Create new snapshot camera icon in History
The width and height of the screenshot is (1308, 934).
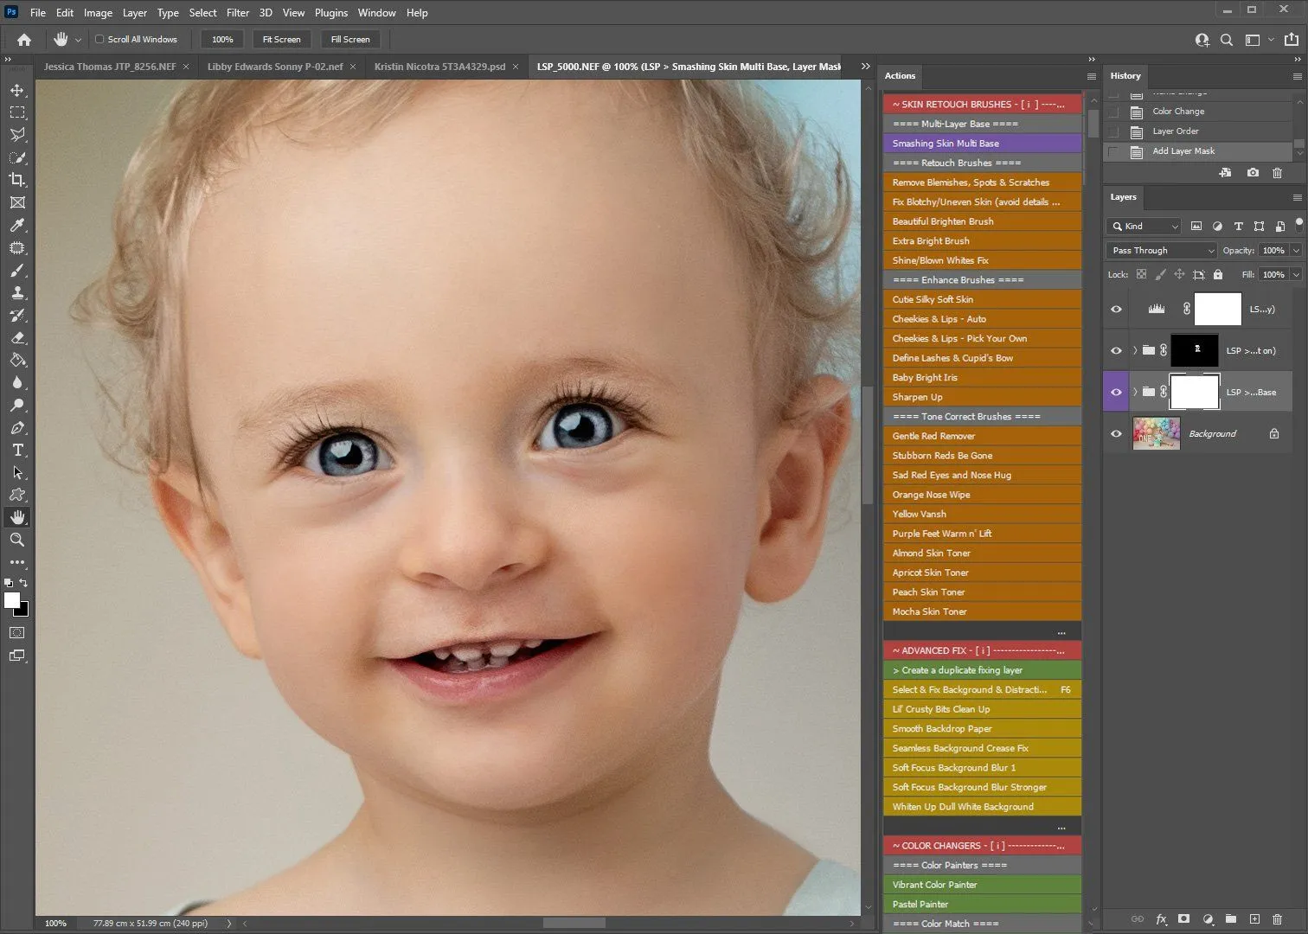(1253, 173)
